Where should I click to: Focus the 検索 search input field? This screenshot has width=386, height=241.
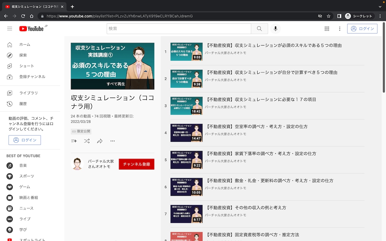point(179,29)
